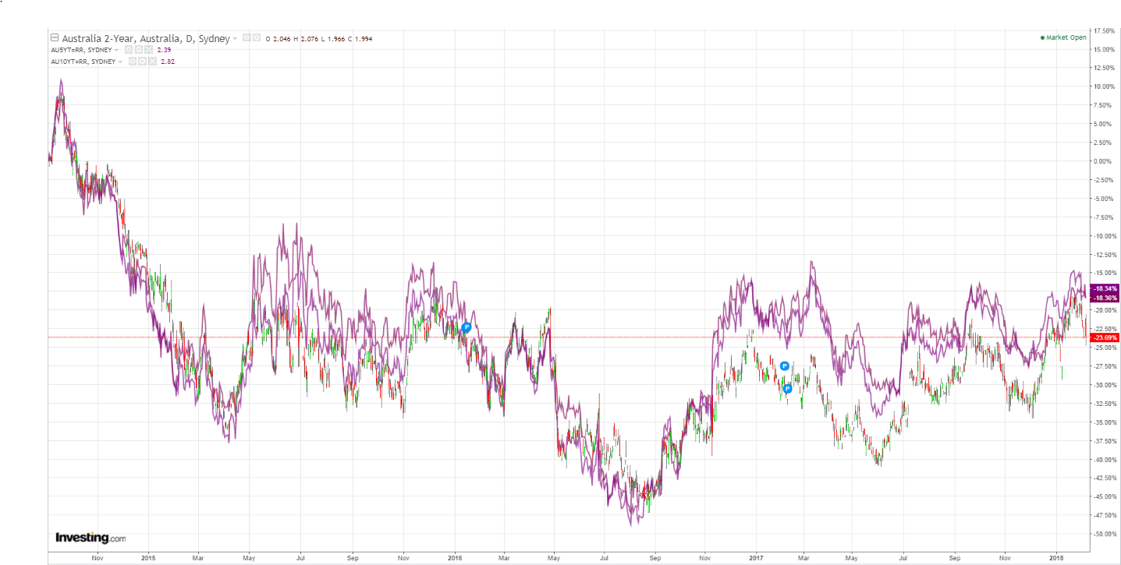Delete the AU10YT=RR series with X icon
Screen dimensions: 1121x565
152,61
